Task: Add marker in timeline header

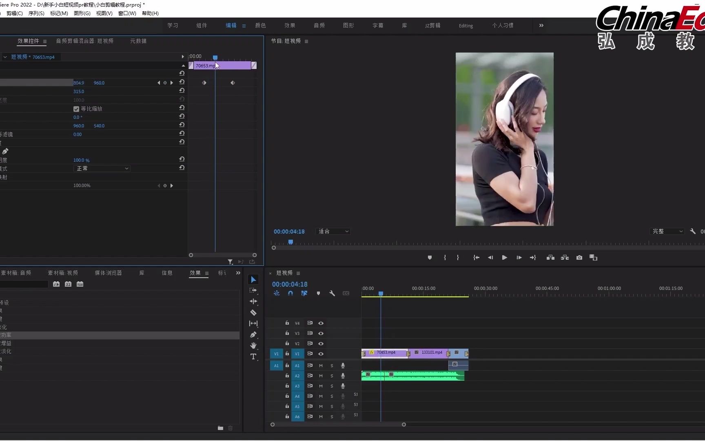Action: pos(318,293)
